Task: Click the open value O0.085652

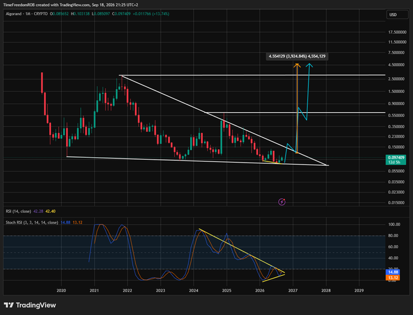Action: (x=60, y=14)
